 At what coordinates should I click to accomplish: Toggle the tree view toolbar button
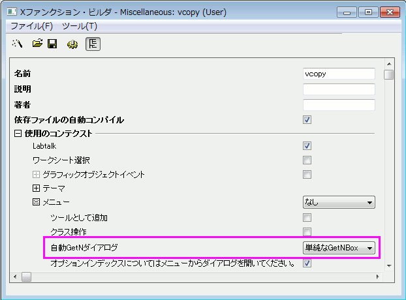point(93,44)
